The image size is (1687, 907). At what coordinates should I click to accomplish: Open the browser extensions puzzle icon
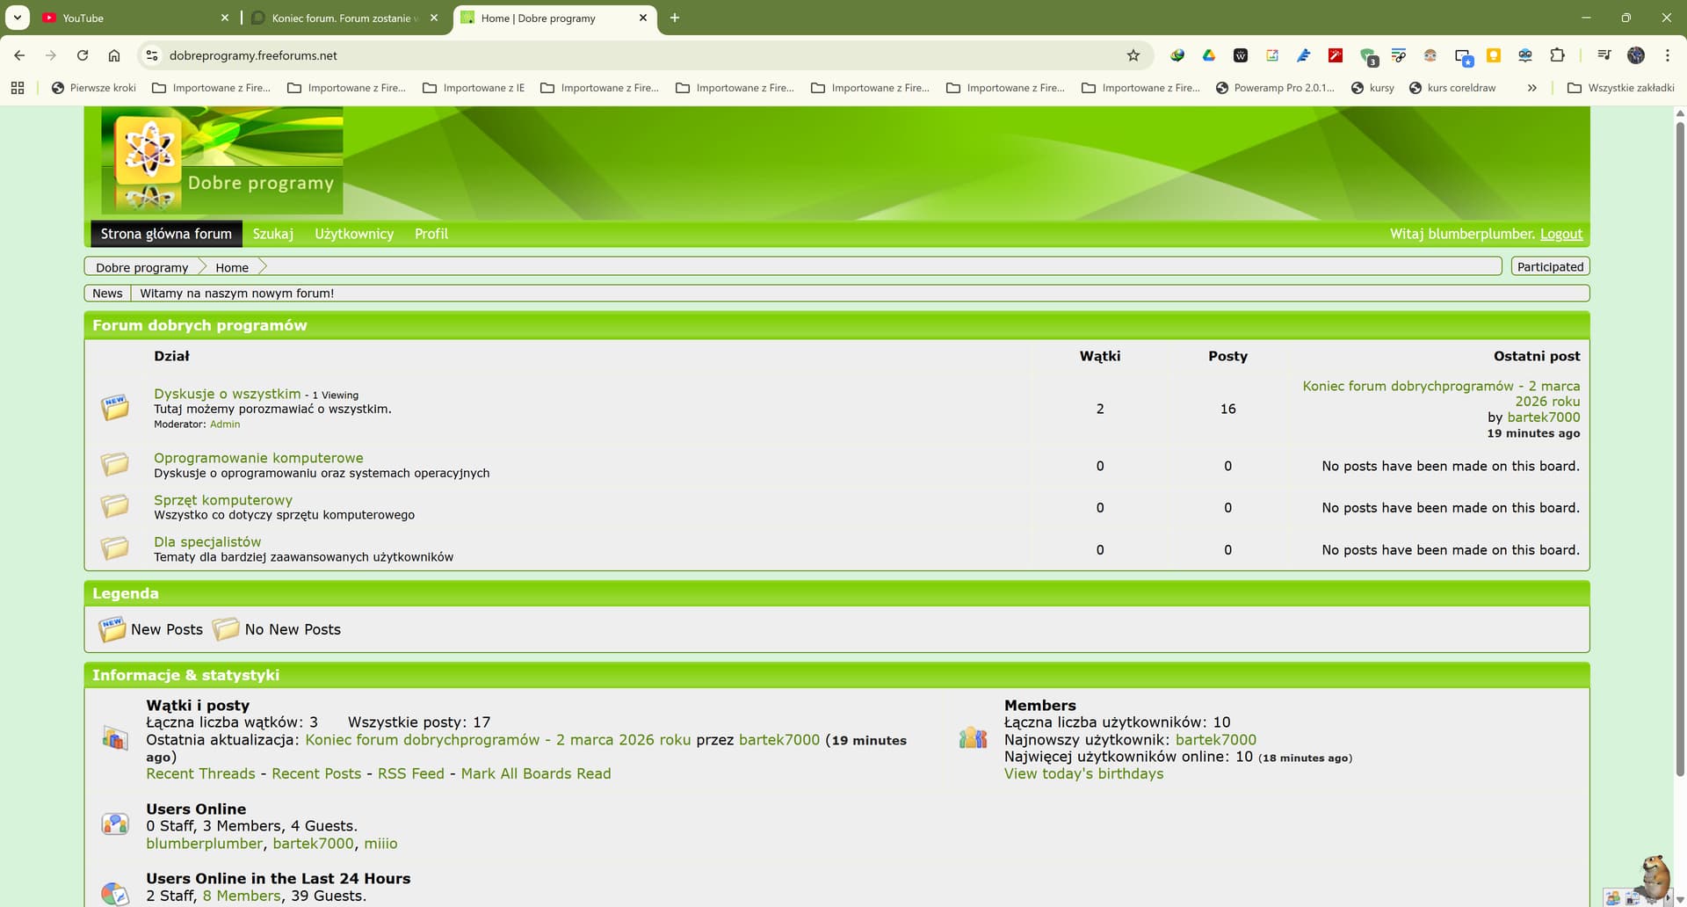pos(1557,55)
